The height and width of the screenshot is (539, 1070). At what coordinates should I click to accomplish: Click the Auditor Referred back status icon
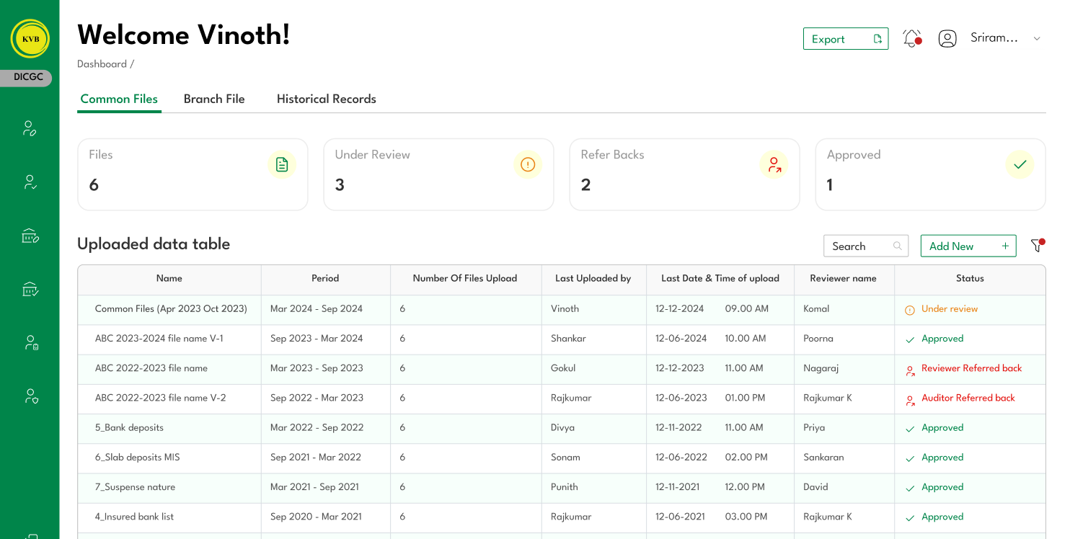pos(910,399)
